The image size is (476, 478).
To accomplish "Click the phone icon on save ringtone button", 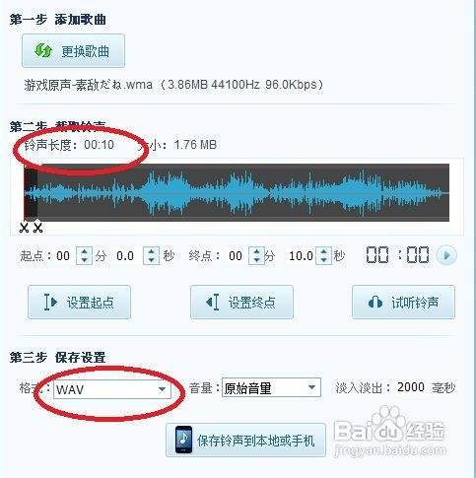I will pyautogui.click(x=183, y=440).
